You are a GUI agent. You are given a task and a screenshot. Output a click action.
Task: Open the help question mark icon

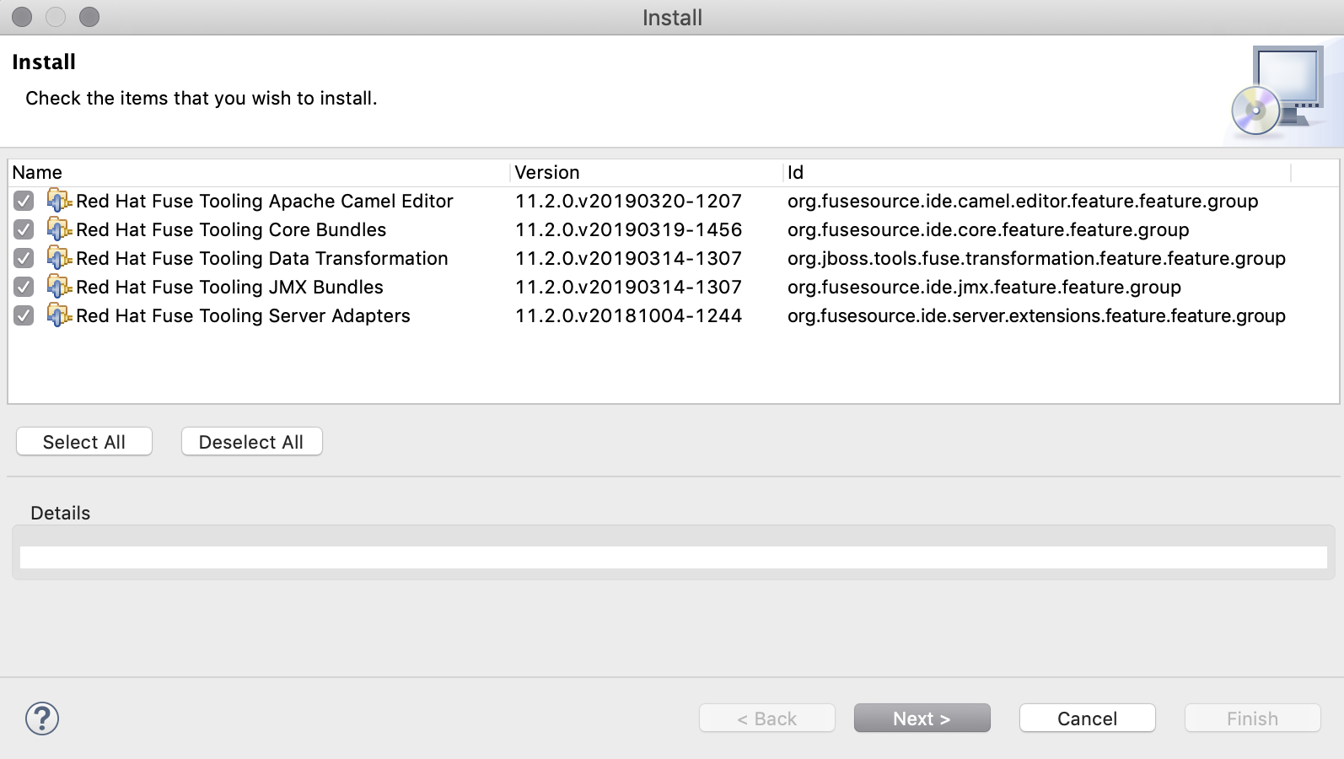pyautogui.click(x=42, y=719)
